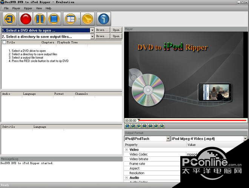The width and height of the screenshot is (249, 188).
Task: Click the player next chapter control
Action: pyautogui.click(x=161, y=126)
